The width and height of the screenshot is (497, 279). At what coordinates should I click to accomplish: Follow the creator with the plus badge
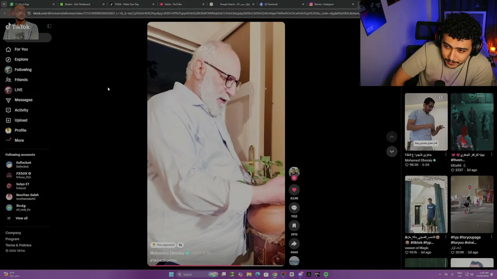pos(294,178)
